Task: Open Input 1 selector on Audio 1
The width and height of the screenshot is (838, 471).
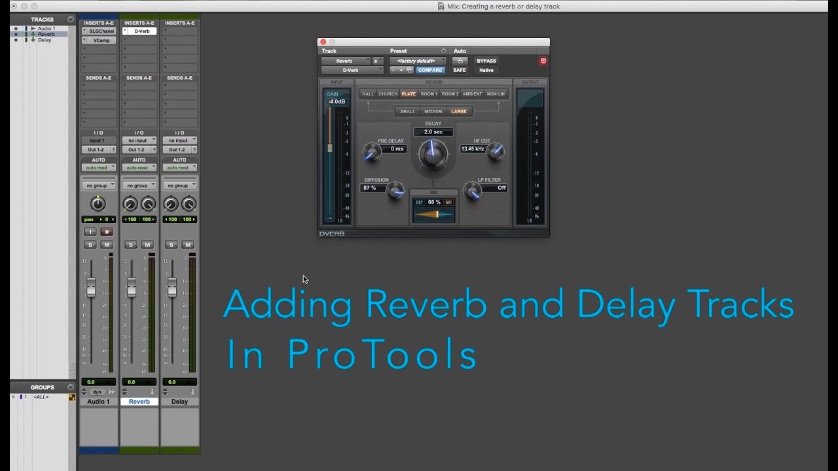Action: [x=99, y=140]
